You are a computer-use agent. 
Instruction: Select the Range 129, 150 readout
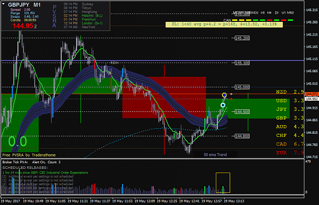click(22, 13)
